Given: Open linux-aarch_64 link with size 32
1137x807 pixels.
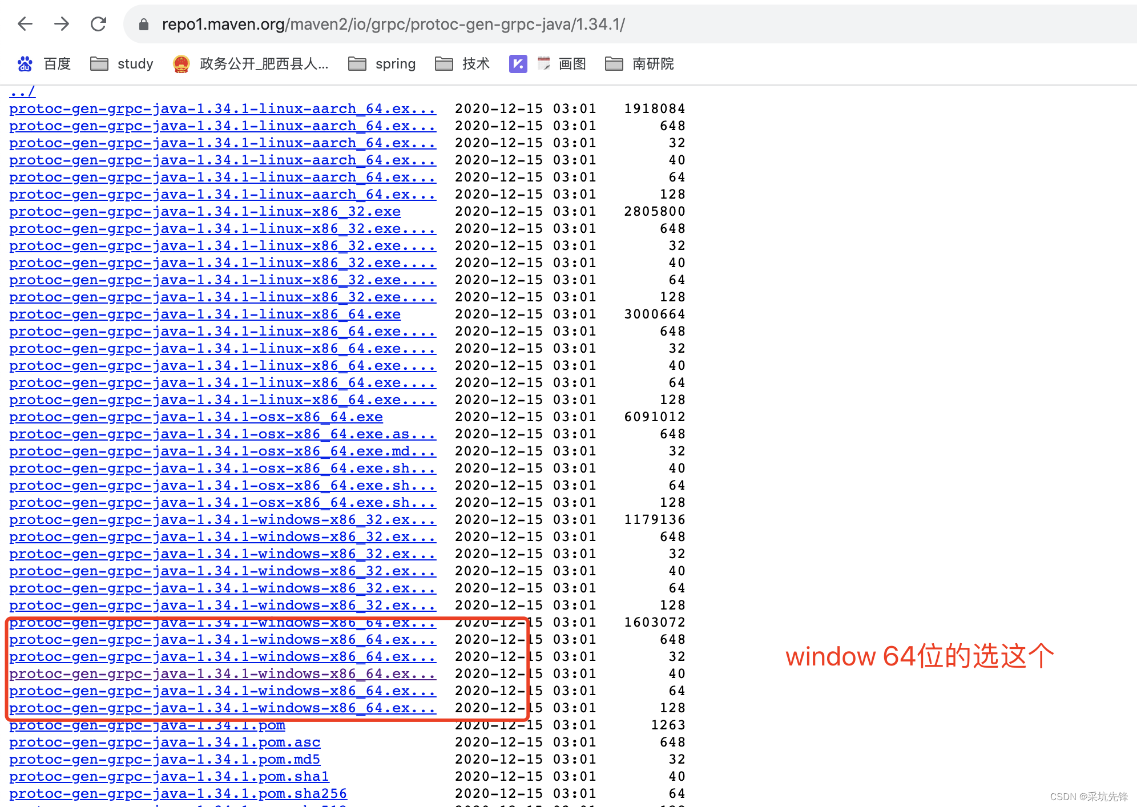Looking at the screenshot, I should [x=223, y=143].
